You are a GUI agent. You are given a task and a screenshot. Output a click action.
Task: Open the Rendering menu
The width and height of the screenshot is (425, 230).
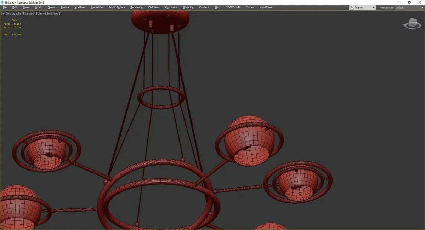[x=136, y=7]
